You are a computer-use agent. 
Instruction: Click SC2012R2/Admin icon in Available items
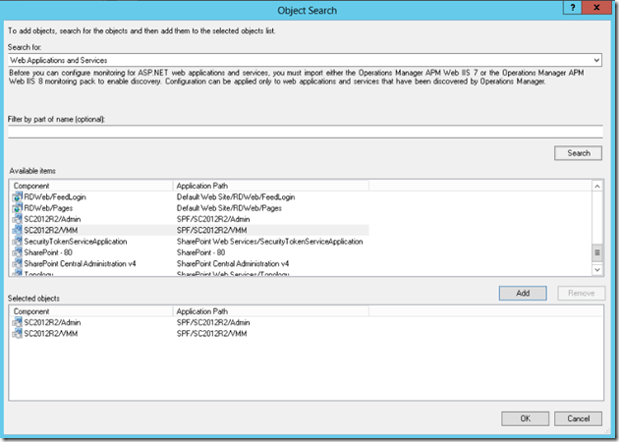coord(17,219)
